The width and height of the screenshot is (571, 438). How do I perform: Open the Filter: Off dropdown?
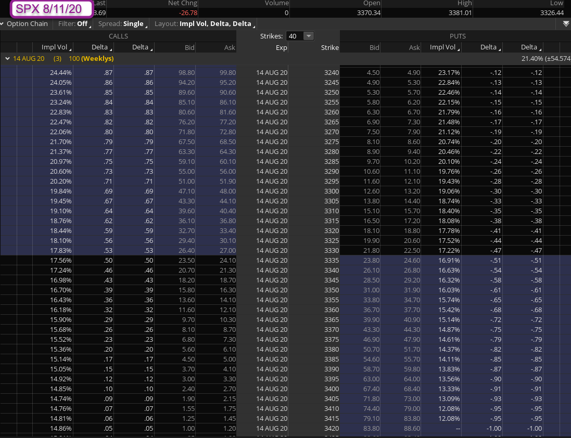(x=75, y=24)
